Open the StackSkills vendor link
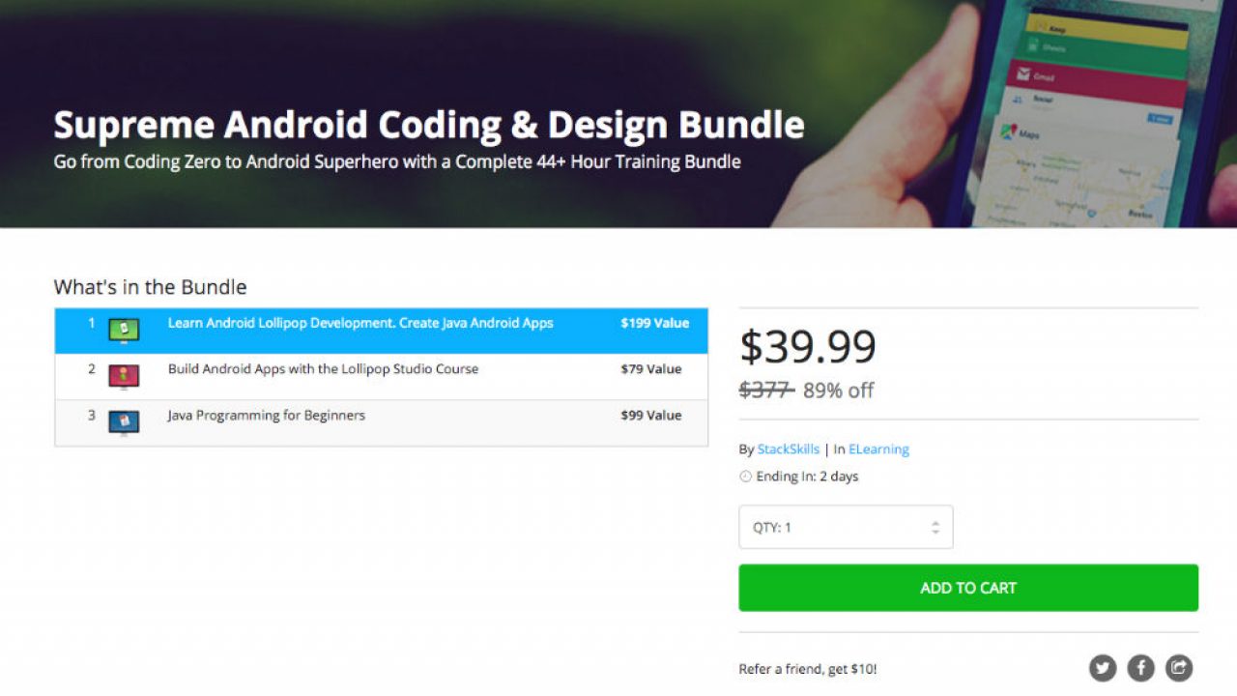1237x696 pixels. pos(788,449)
